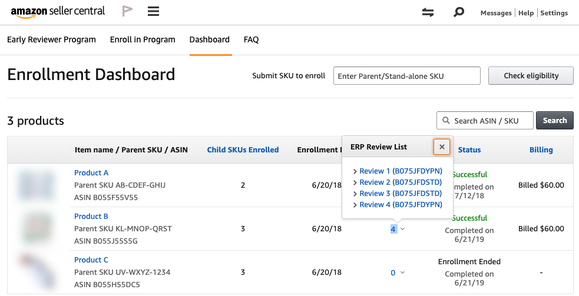Open the Product A link
The width and height of the screenshot is (579, 296).
pyautogui.click(x=91, y=173)
